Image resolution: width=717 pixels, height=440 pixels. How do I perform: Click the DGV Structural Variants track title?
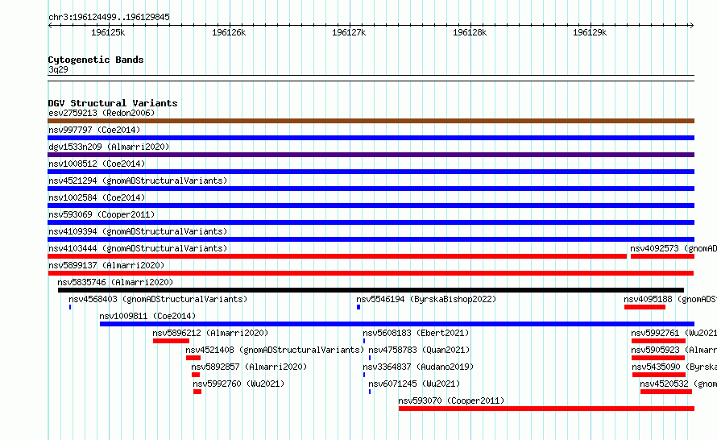[x=113, y=103]
